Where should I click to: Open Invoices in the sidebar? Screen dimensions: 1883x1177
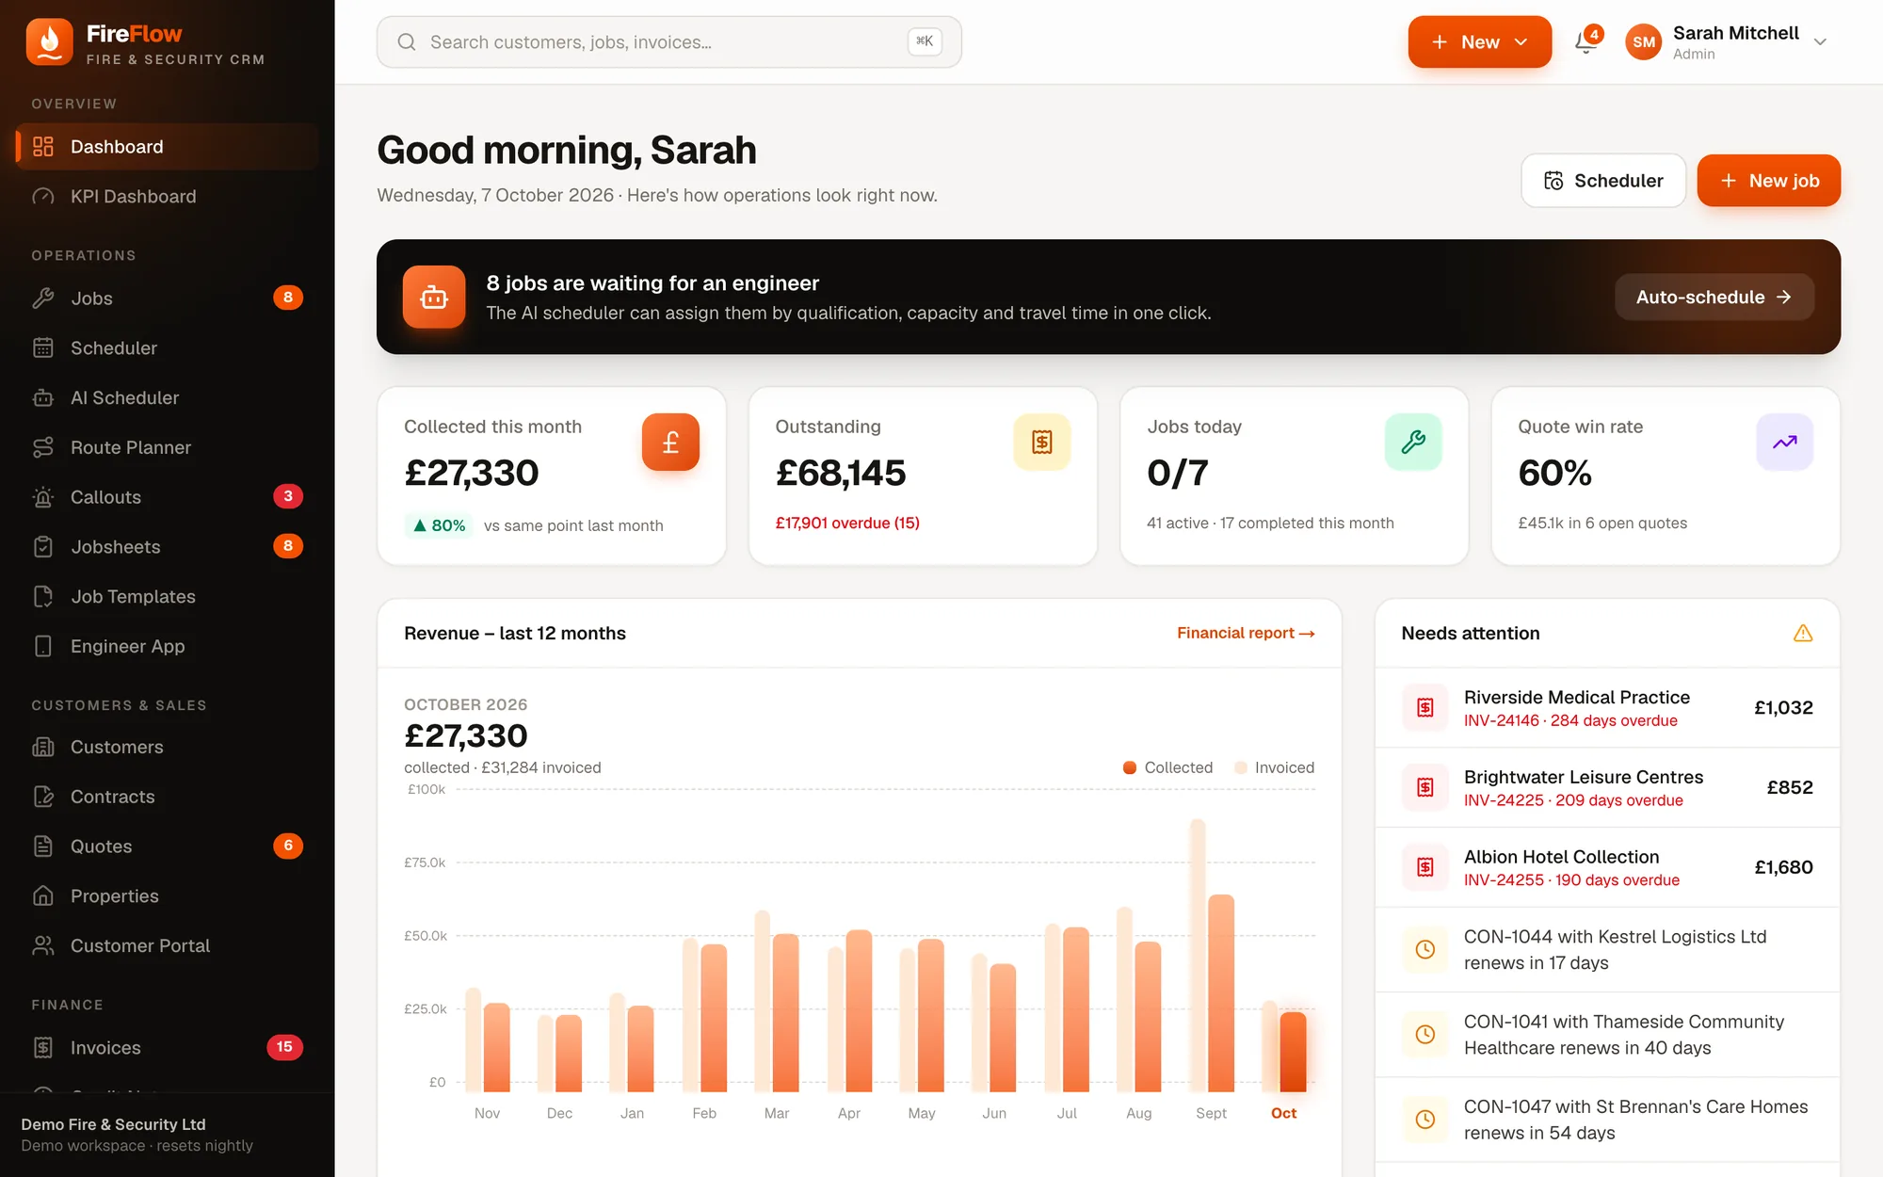pyautogui.click(x=168, y=1048)
